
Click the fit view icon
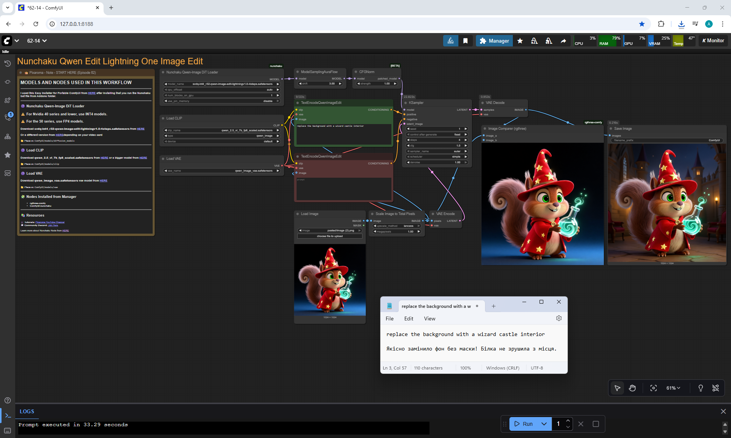coord(653,388)
